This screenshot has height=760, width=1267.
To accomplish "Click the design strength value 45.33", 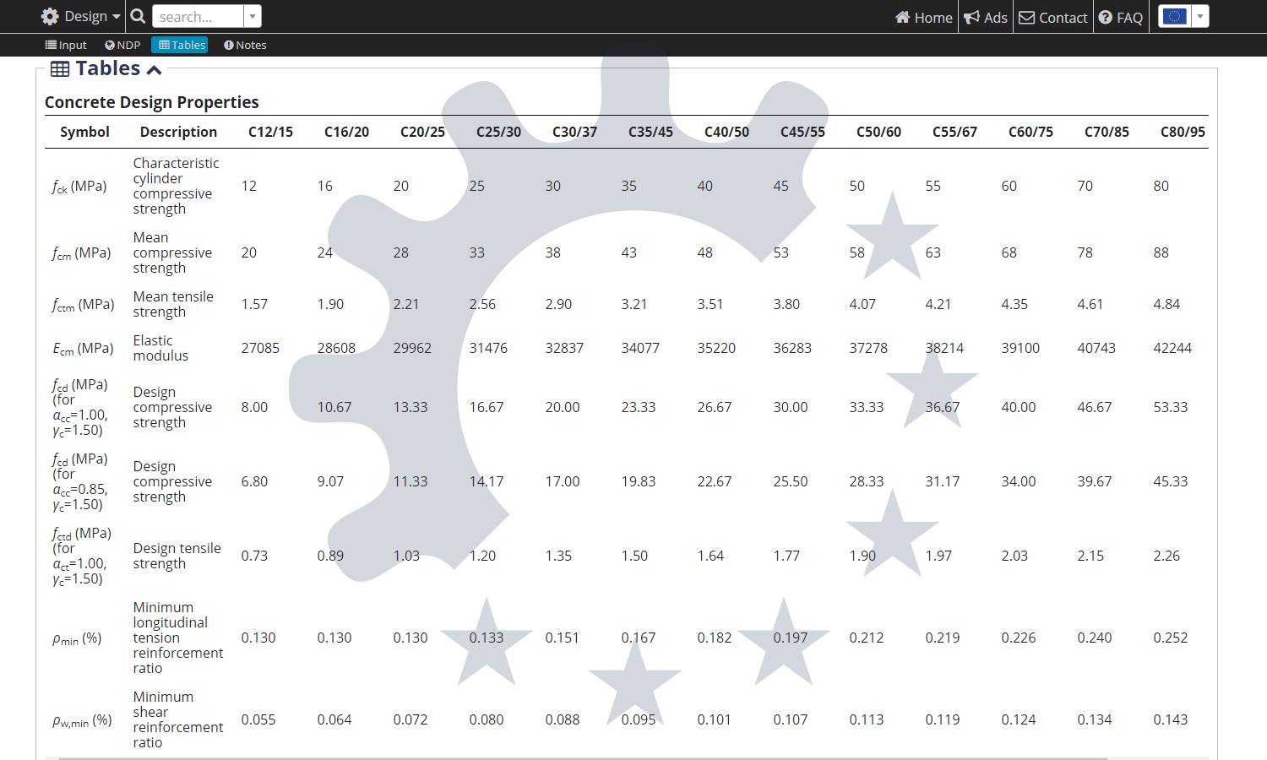I will click(x=1171, y=481).
